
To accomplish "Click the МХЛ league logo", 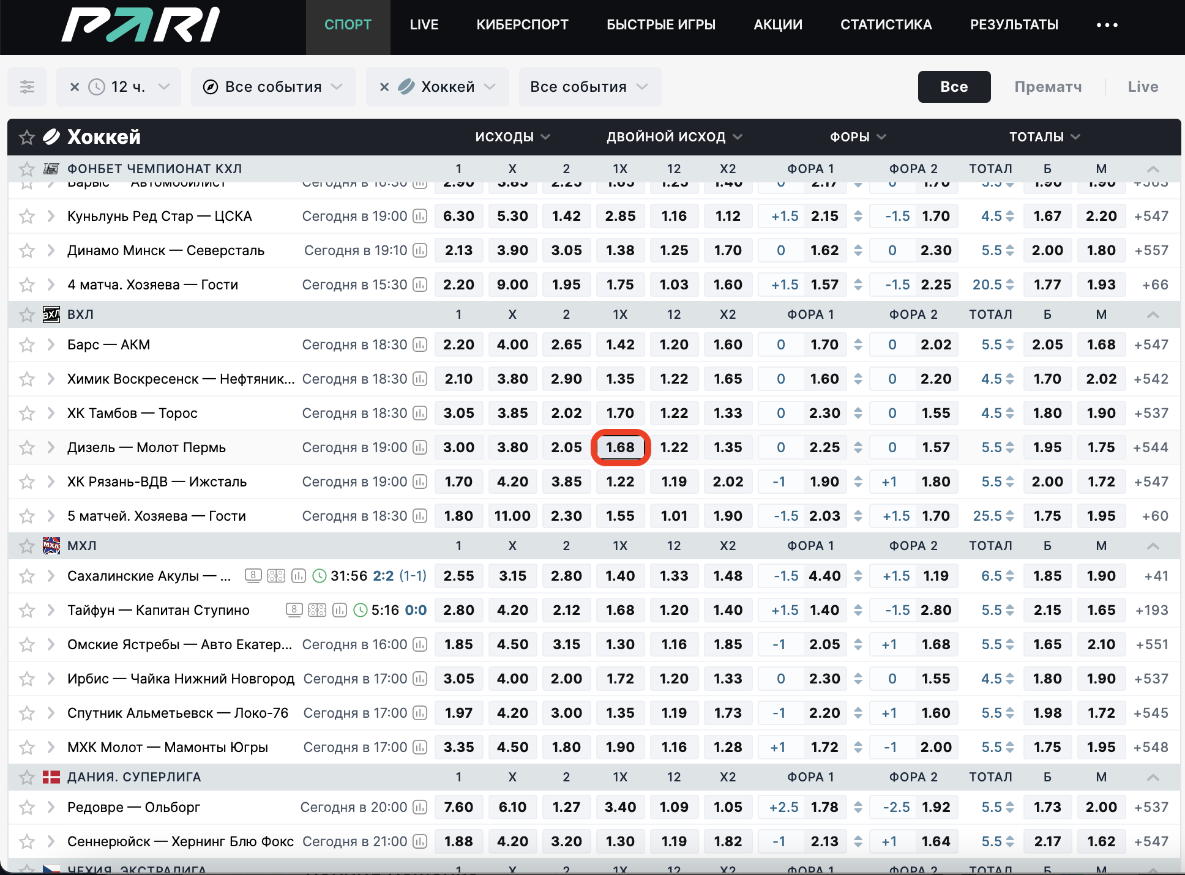I will 51,546.
